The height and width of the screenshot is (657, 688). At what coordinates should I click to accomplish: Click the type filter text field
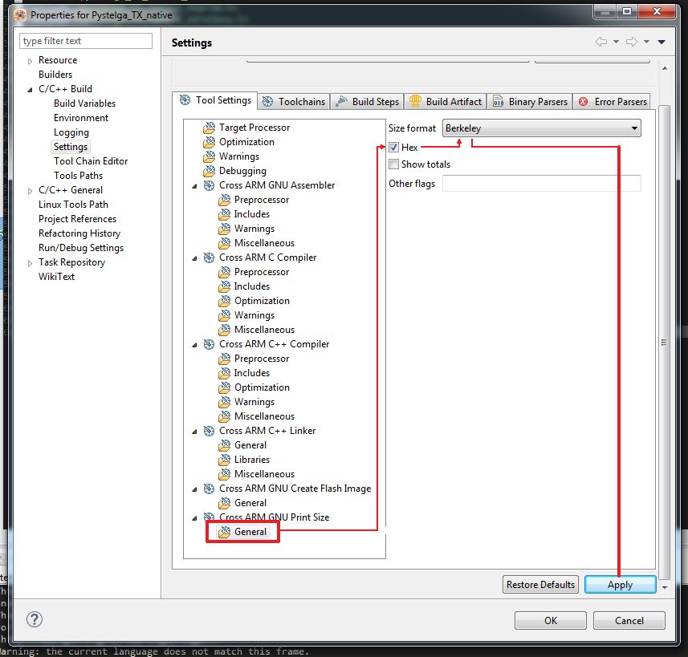[x=86, y=41]
